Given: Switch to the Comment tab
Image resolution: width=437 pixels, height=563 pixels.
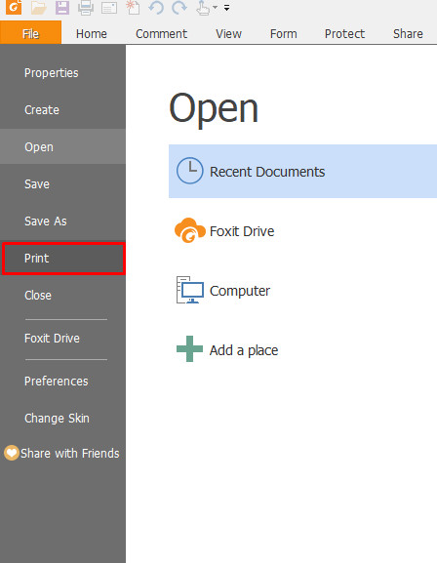Looking at the screenshot, I should (161, 34).
